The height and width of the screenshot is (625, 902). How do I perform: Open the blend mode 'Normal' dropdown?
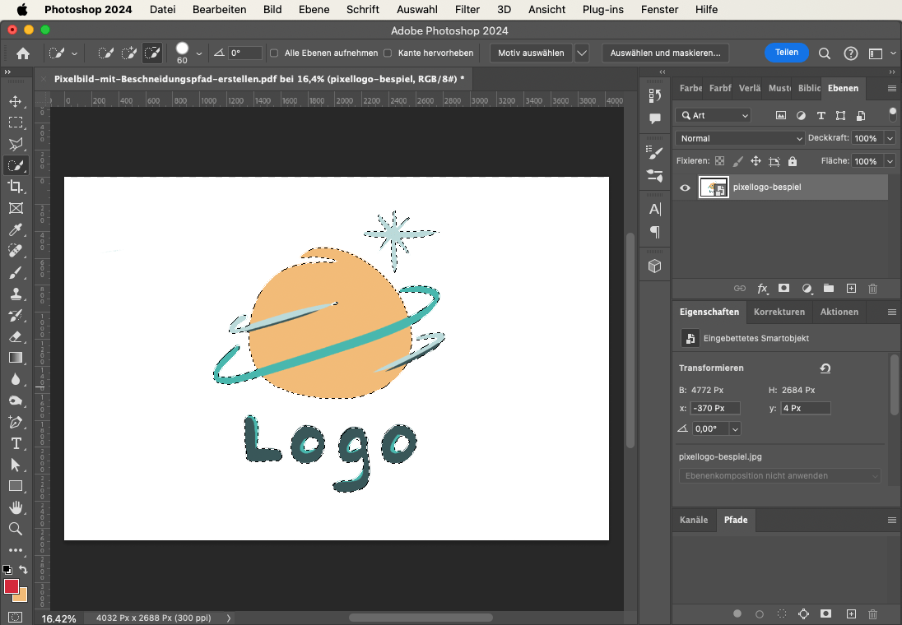740,138
